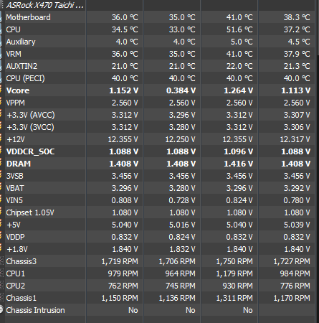Viewport: 319px width, 323px height.
Task: Click the VDDP voltage label
Action: pyautogui.click(x=15, y=237)
